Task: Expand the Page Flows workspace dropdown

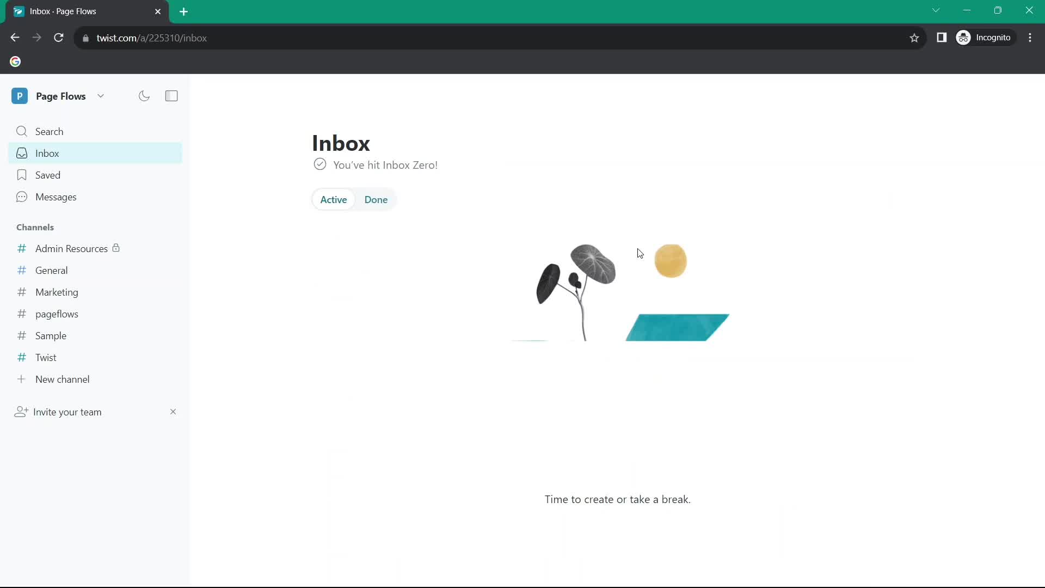Action: coord(101,95)
